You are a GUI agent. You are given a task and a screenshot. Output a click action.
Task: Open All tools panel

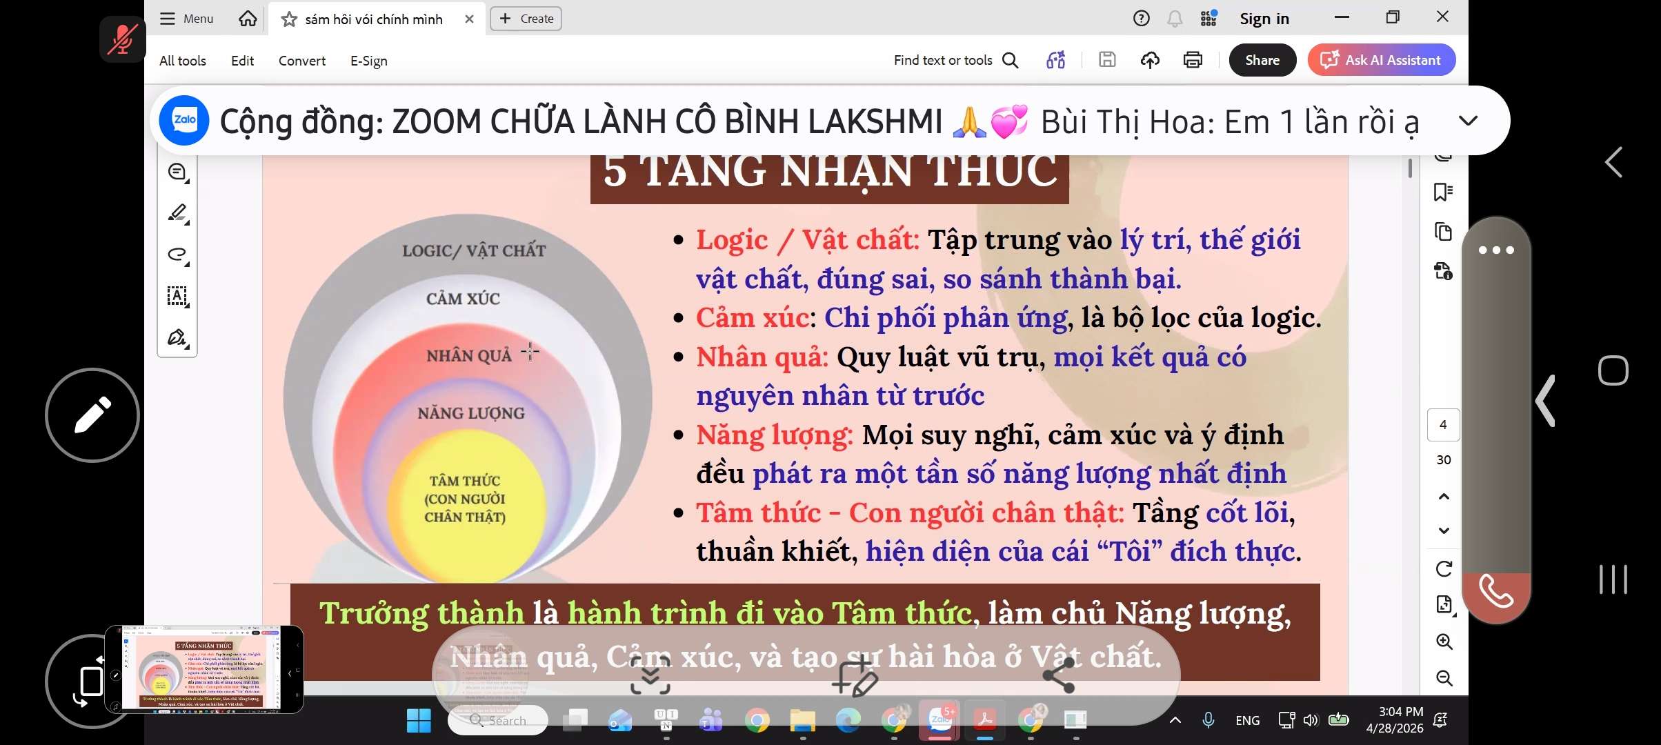183,61
